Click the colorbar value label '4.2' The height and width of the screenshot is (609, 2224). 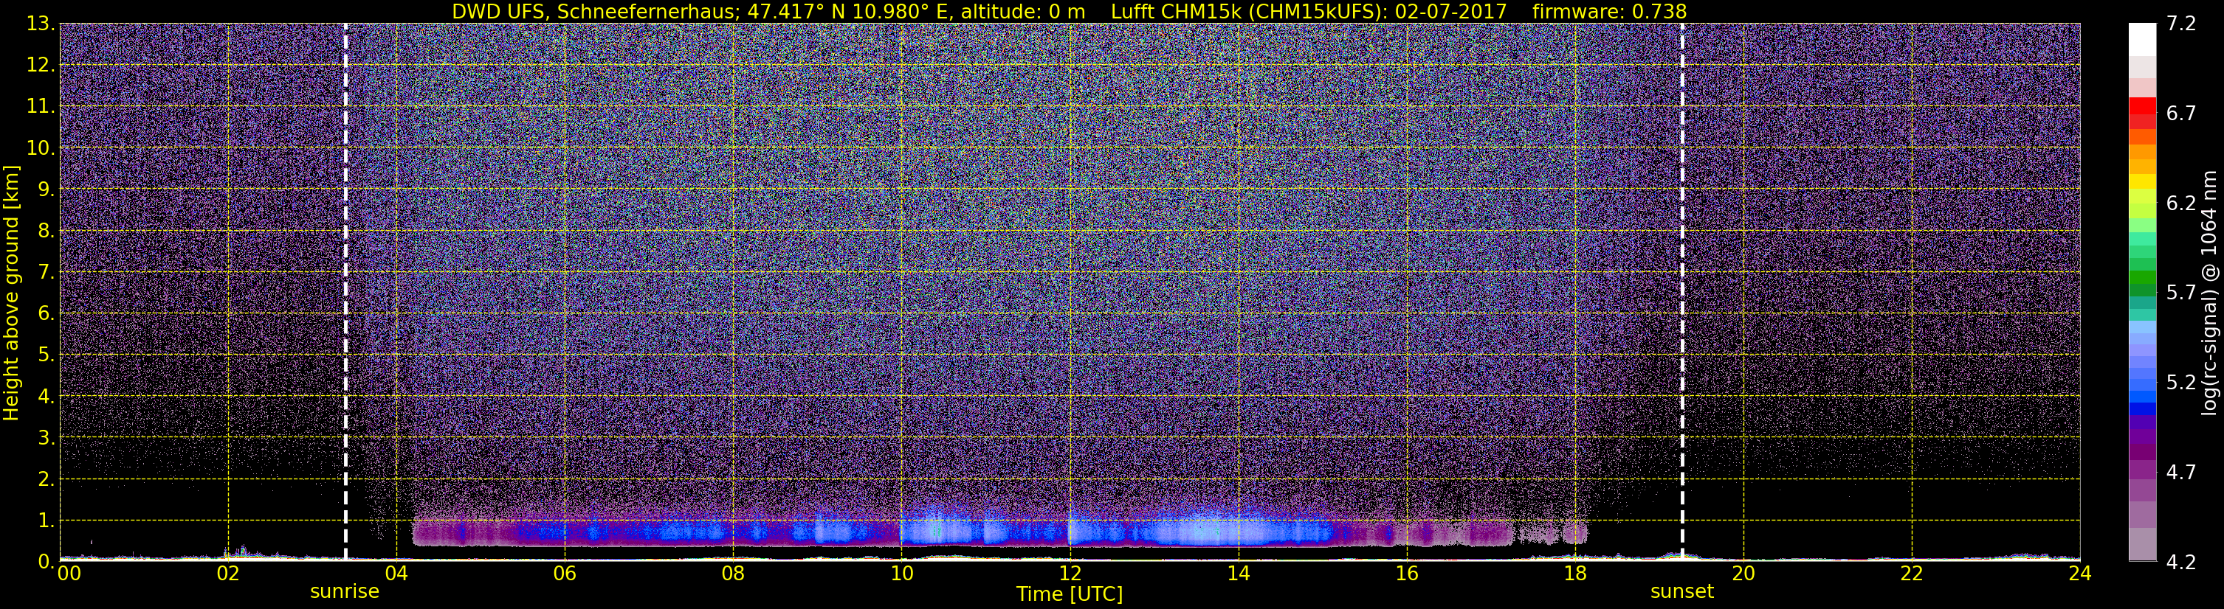(2181, 562)
